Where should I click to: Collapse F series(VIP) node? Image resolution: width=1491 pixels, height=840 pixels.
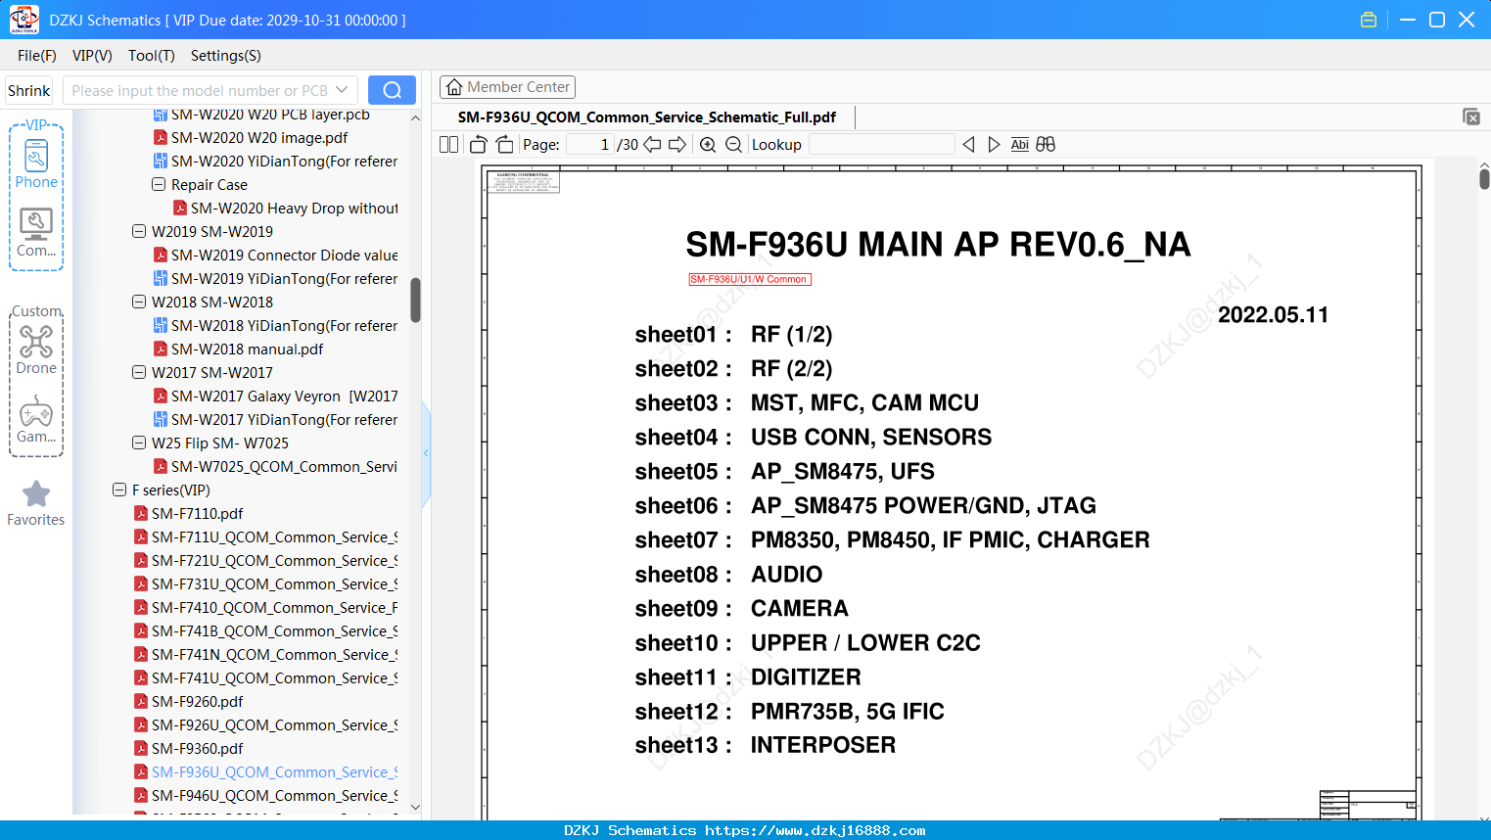[x=119, y=490]
